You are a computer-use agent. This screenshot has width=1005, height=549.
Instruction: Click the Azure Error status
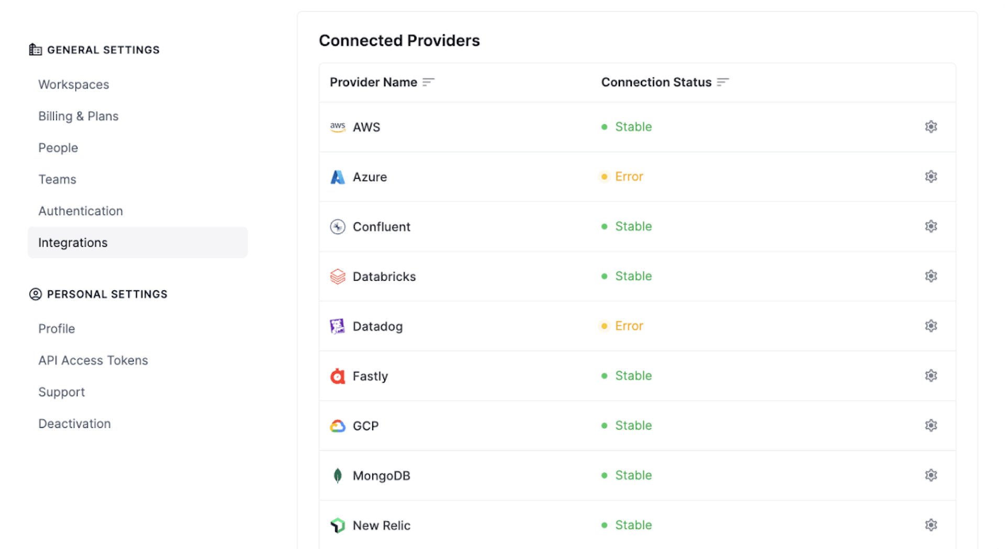pos(629,177)
